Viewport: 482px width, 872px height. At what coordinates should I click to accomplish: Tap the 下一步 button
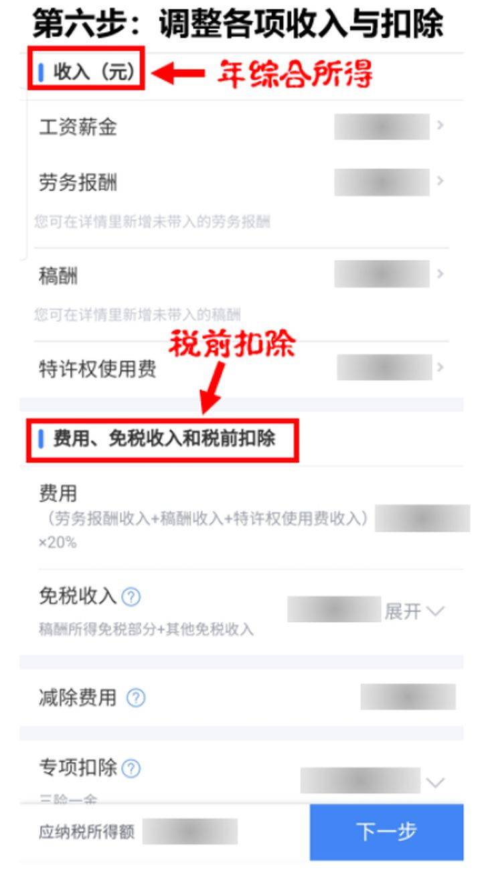pos(387,832)
